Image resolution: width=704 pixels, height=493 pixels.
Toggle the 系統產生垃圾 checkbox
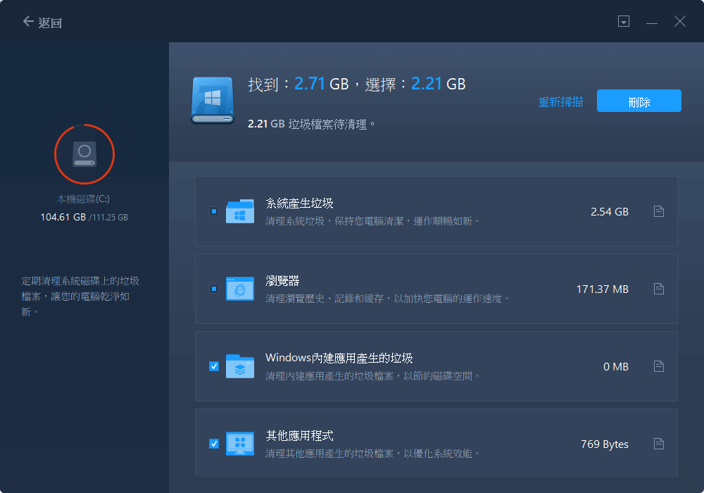[214, 211]
